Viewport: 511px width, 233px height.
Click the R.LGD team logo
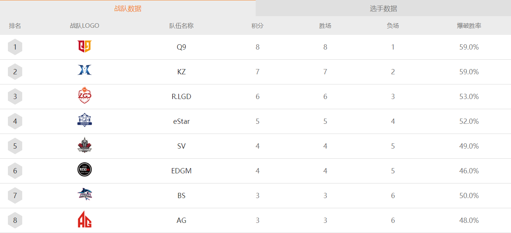[x=85, y=95]
